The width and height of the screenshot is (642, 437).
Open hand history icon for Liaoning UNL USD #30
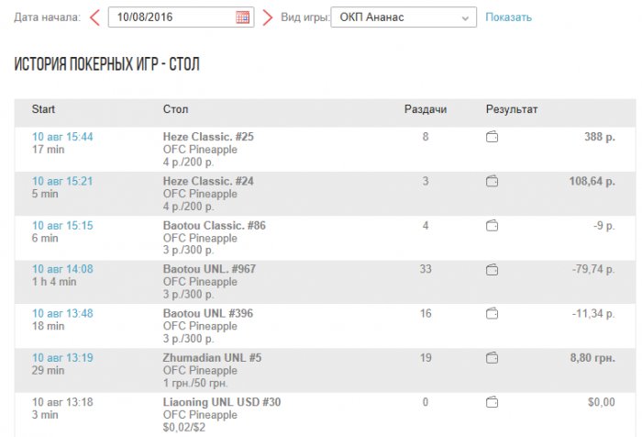click(x=493, y=401)
